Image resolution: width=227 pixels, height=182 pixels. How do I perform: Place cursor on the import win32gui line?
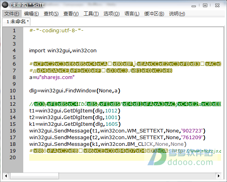pyautogui.click(x=63, y=51)
